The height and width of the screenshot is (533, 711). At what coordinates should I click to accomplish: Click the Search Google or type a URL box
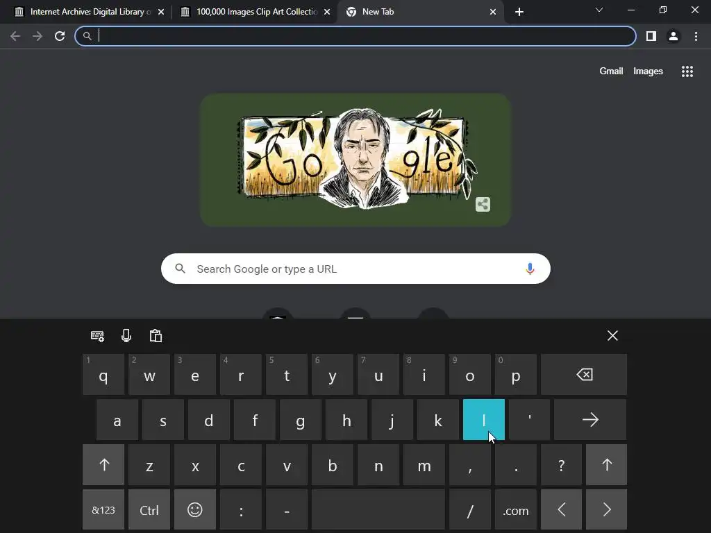(x=355, y=269)
